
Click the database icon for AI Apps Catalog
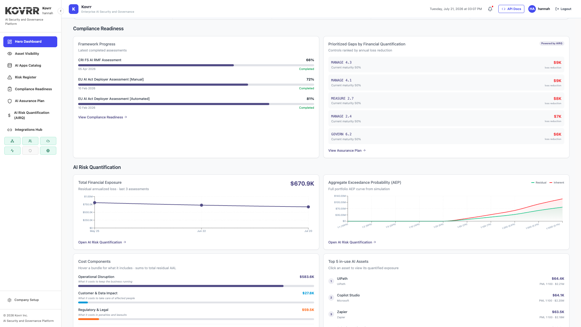click(x=10, y=65)
